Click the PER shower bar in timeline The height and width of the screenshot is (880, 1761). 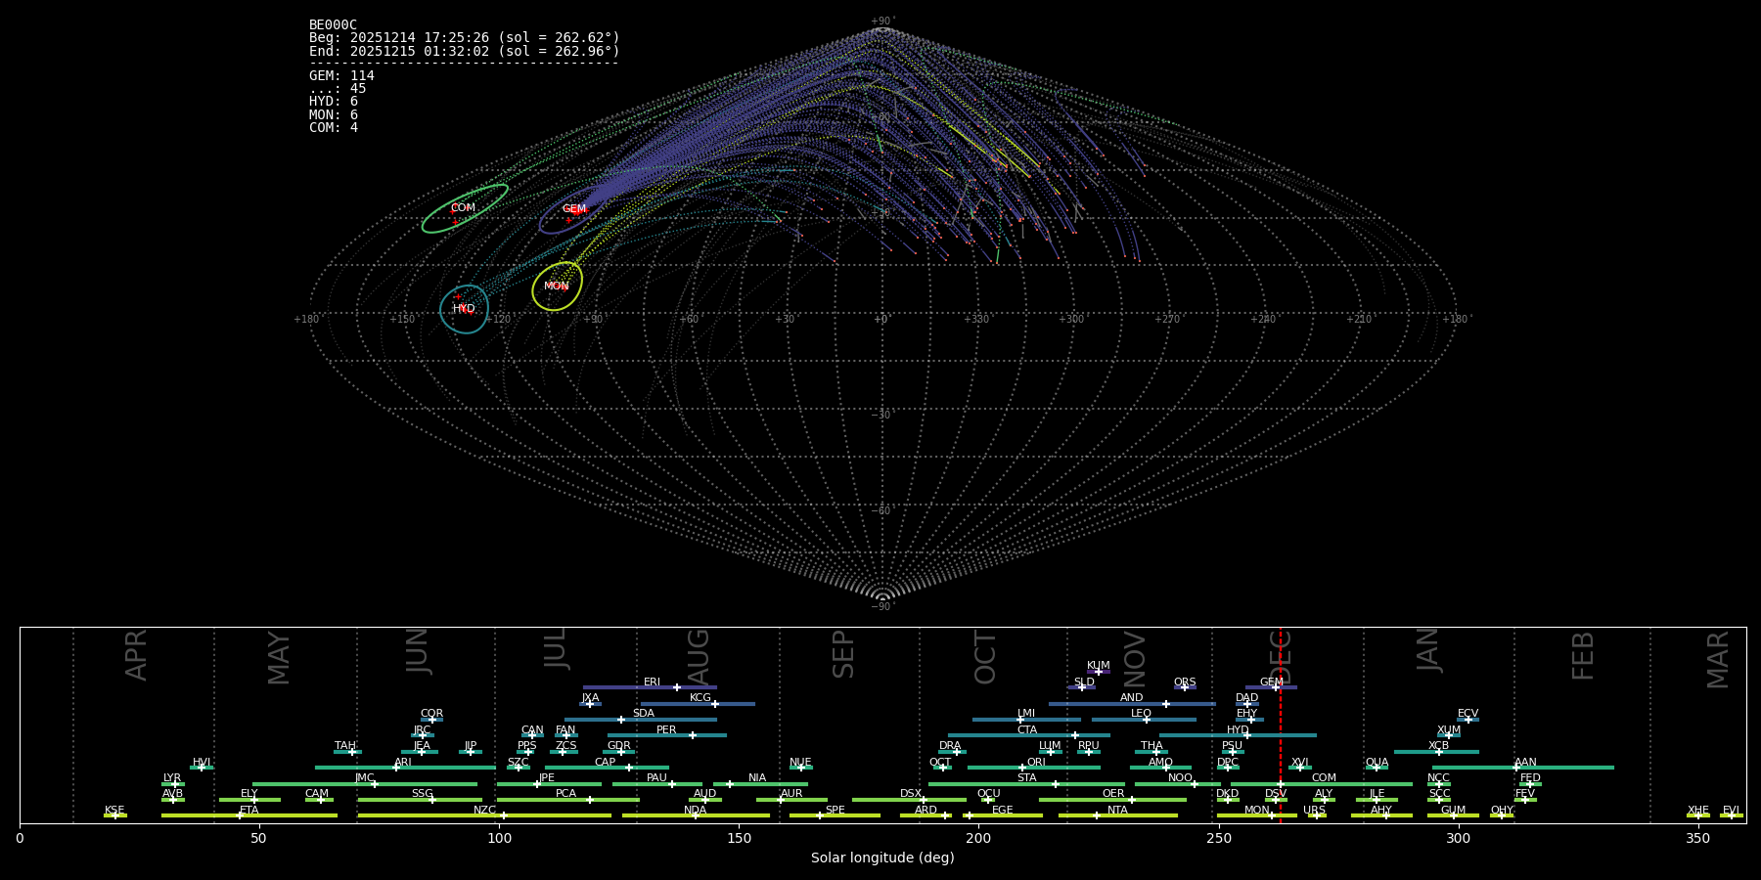click(667, 735)
